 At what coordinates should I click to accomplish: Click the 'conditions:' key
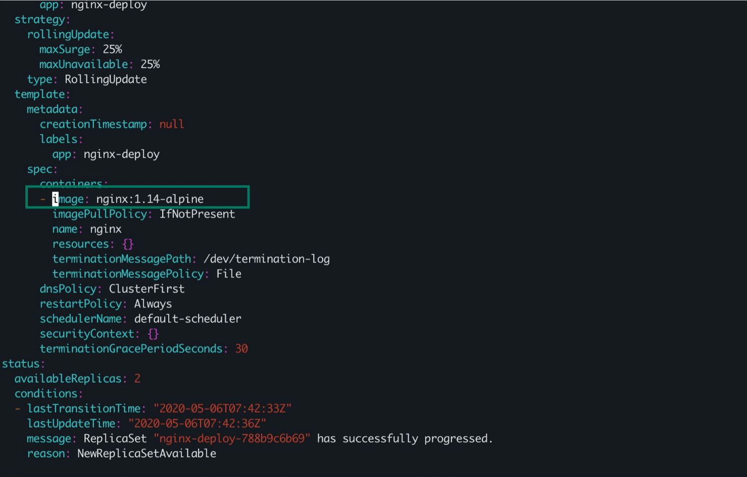pos(48,394)
